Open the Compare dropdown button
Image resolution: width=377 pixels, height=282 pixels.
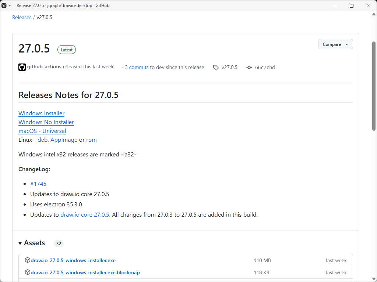coord(335,44)
